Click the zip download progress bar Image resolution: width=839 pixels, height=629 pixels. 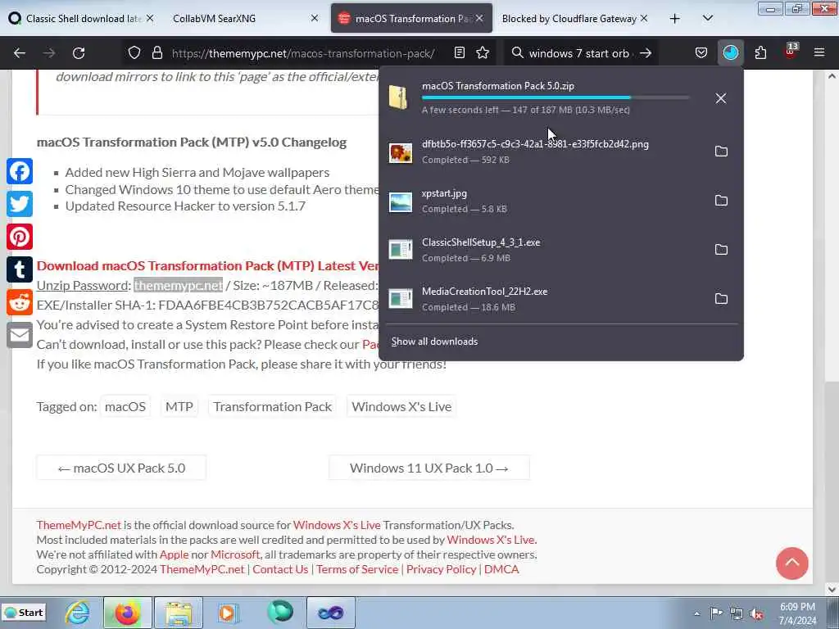tap(556, 97)
